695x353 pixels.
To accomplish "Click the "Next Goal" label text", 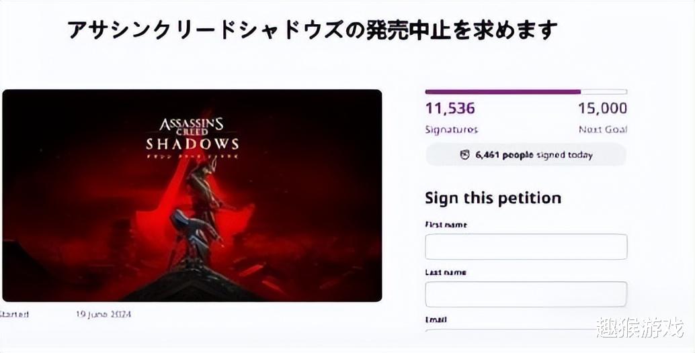I will (x=603, y=130).
